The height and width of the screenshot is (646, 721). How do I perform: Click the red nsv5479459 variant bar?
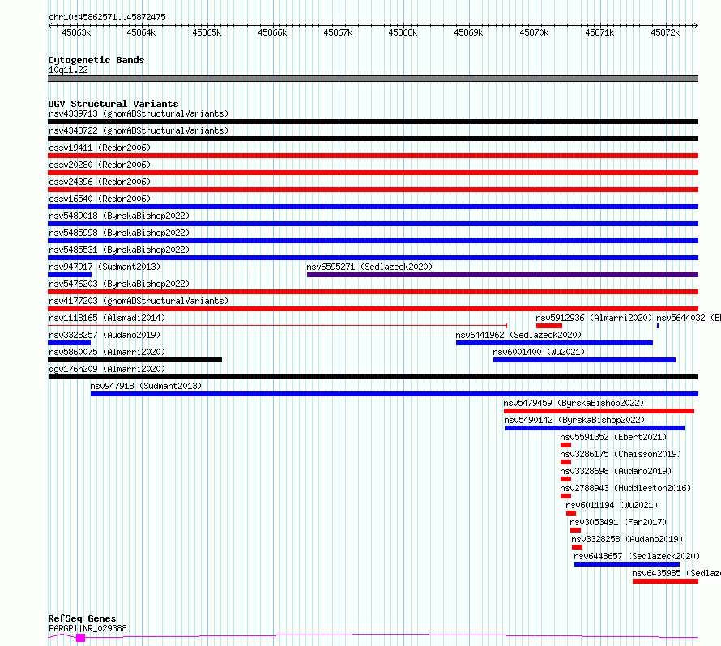(599, 411)
